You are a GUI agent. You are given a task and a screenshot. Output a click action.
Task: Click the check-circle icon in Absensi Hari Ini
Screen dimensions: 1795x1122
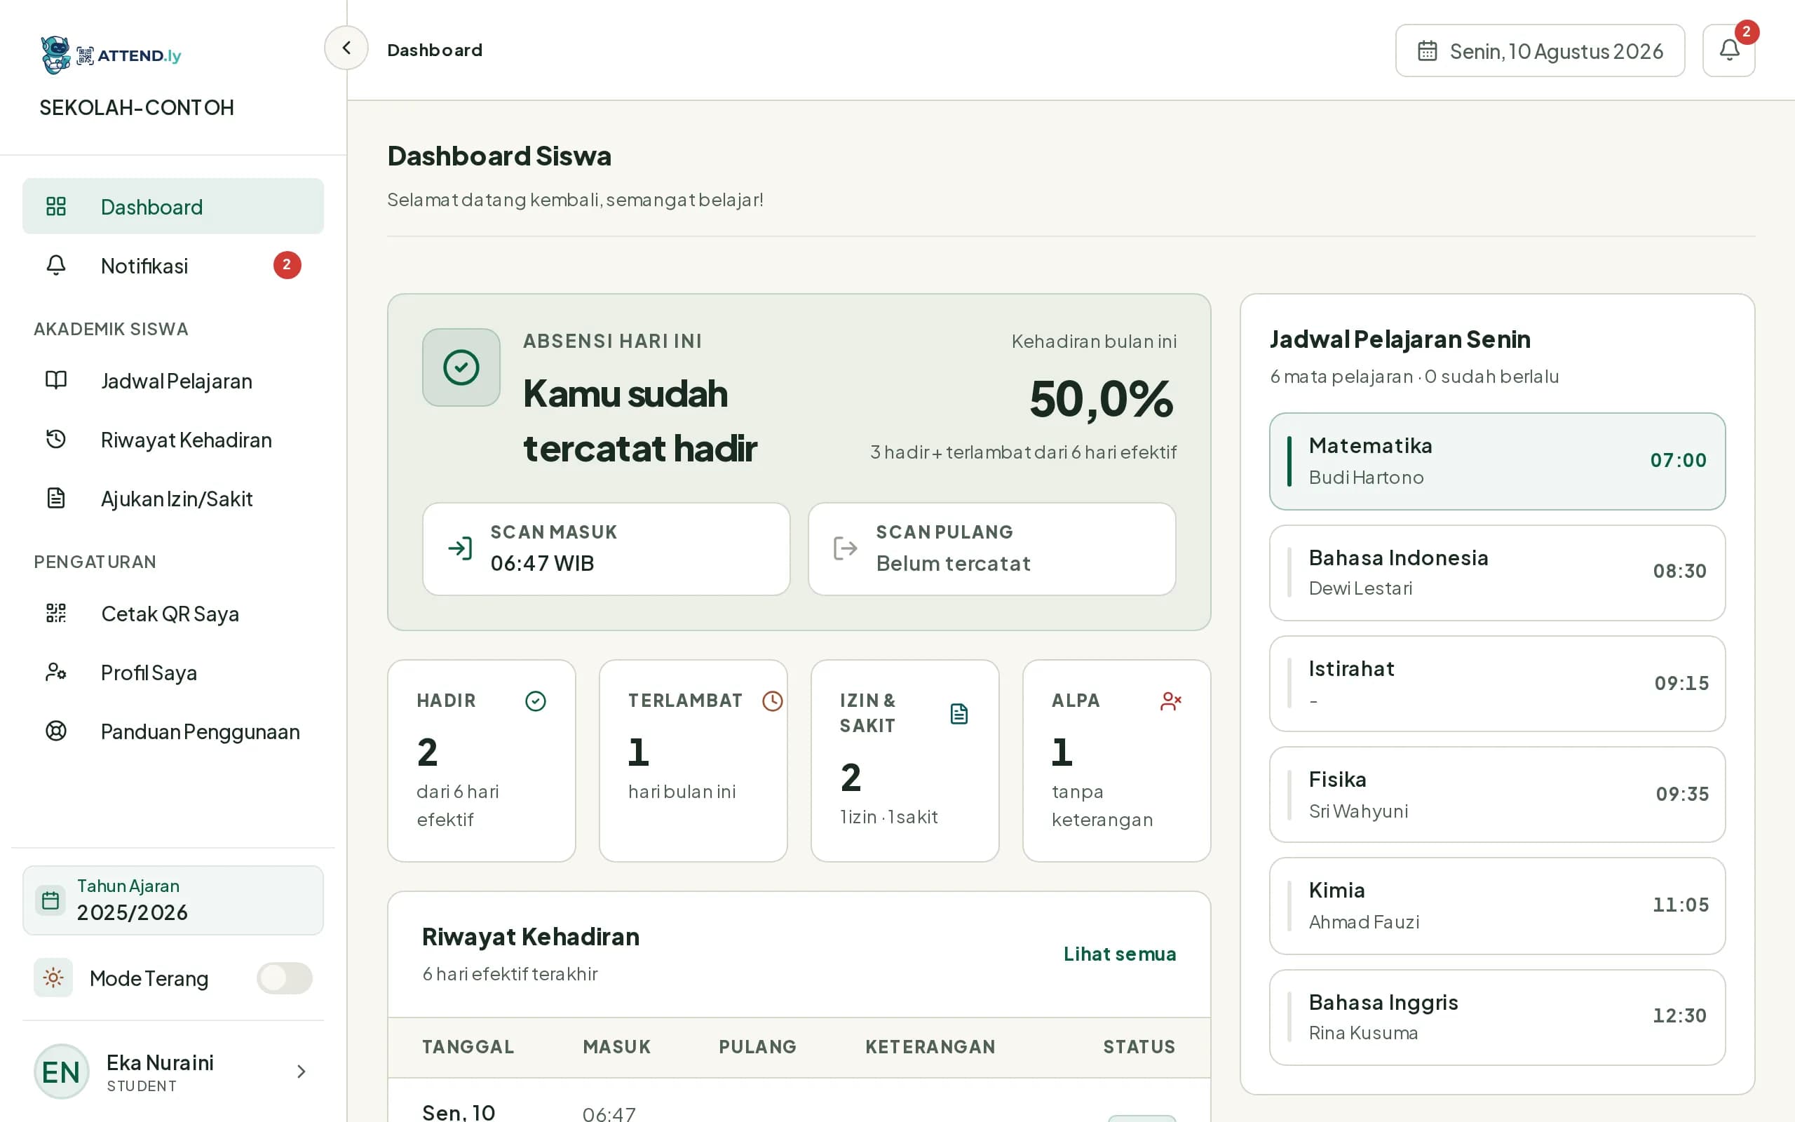pos(461,367)
